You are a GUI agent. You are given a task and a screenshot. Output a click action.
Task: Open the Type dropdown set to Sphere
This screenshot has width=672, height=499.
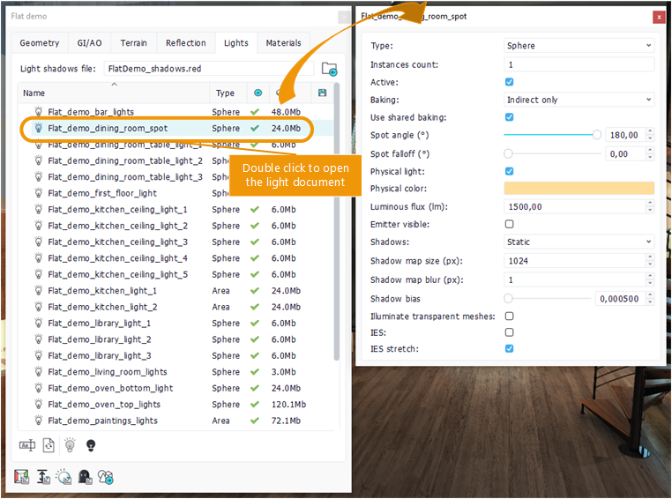[x=579, y=46]
